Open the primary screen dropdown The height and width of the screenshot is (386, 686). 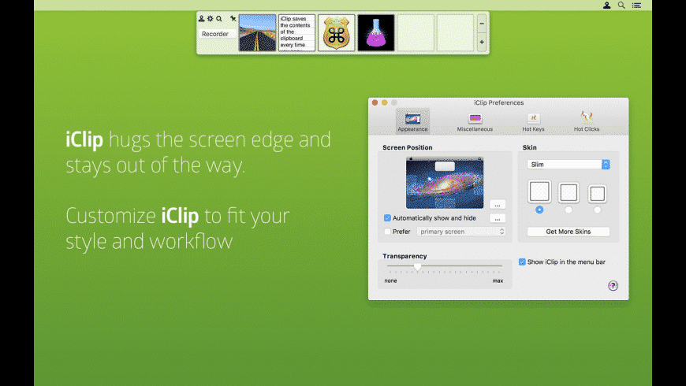coord(461,232)
